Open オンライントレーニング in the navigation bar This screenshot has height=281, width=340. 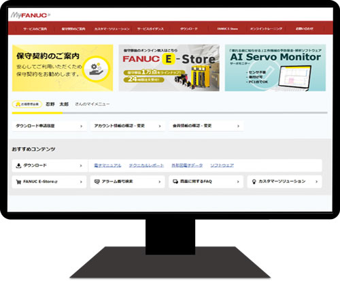266,29
